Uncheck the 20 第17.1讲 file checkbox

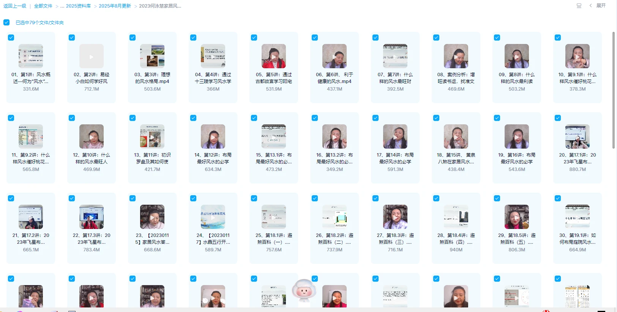click(x=558, y=118)
